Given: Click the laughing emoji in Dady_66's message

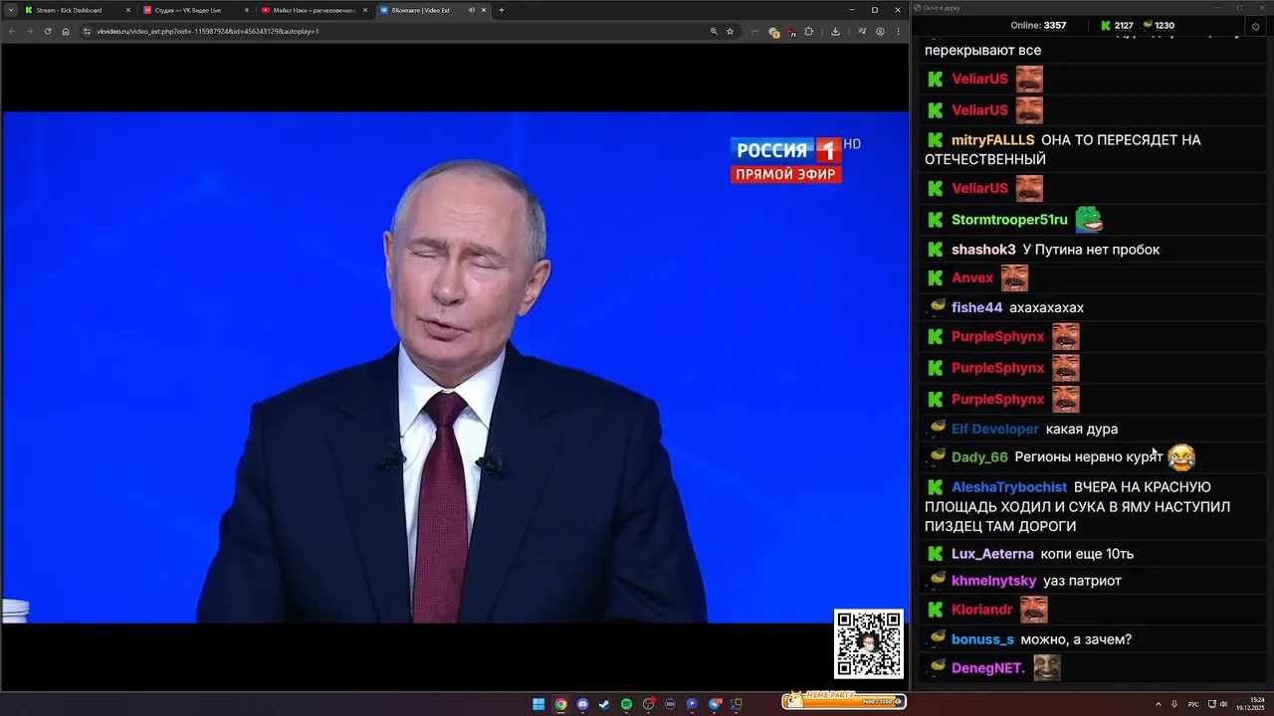Looking at the screenshot, I should tap(1181, 456).
